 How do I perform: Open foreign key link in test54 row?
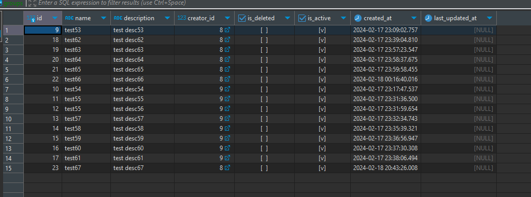[x=227, y=89]
